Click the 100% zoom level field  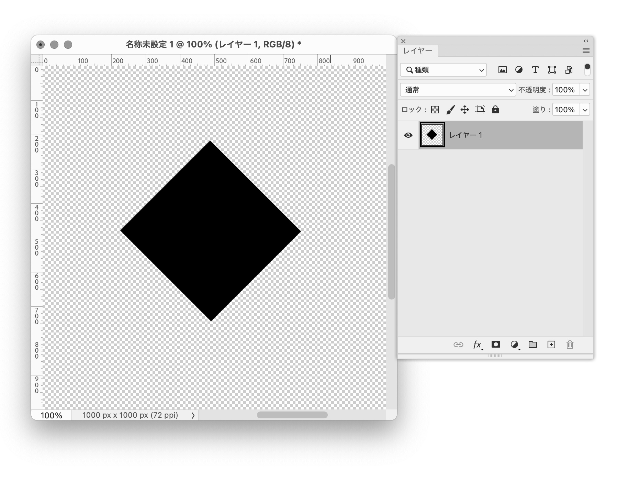pos(51,415)
